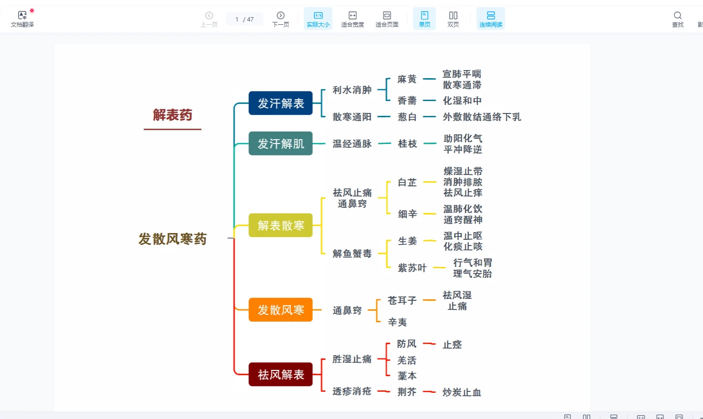Click the fit-width icon in the status bar
The height and width of the screenshot is (419, 703).
[x=660, y=417]
